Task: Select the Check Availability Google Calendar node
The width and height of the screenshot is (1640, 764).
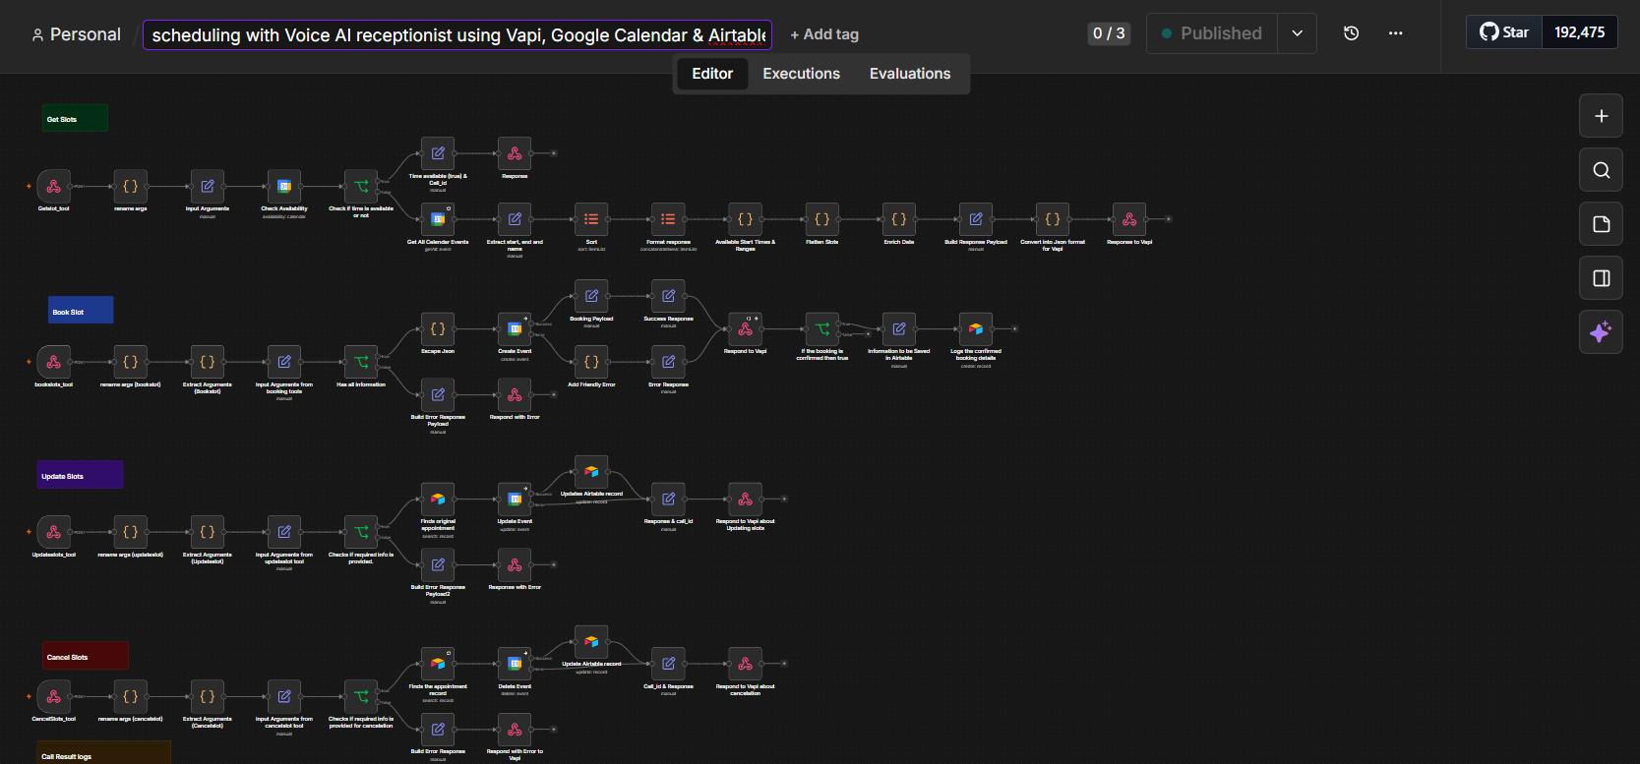Action: pos(284,186)
